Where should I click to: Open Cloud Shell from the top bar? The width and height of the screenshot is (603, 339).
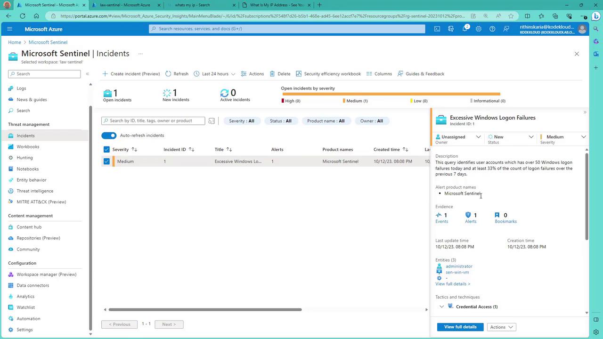(437, 29)
